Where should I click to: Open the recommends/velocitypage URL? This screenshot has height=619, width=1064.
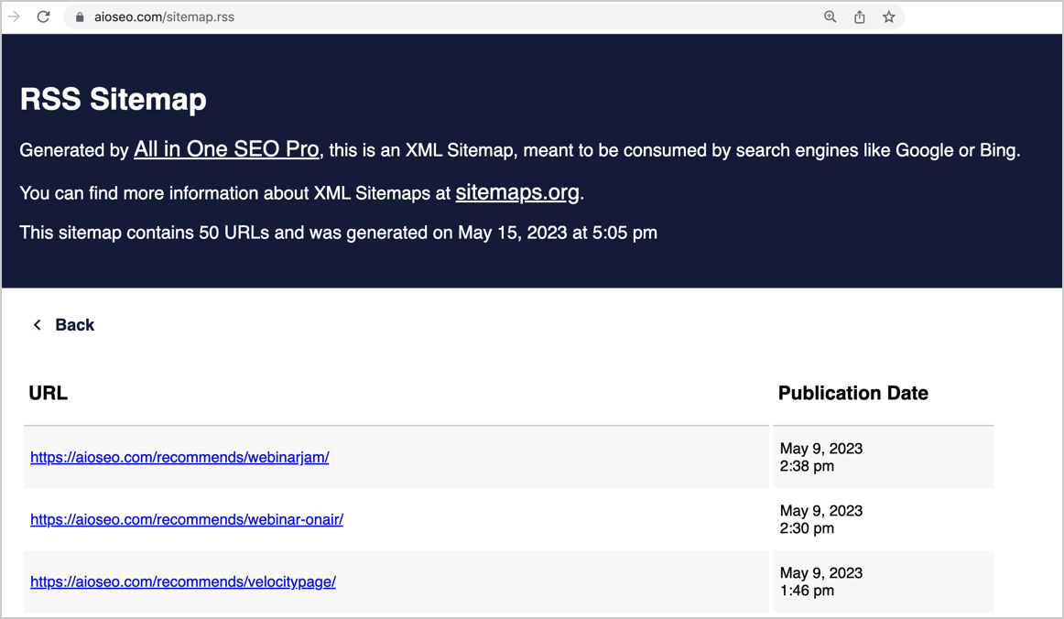[x=183, y=582]
